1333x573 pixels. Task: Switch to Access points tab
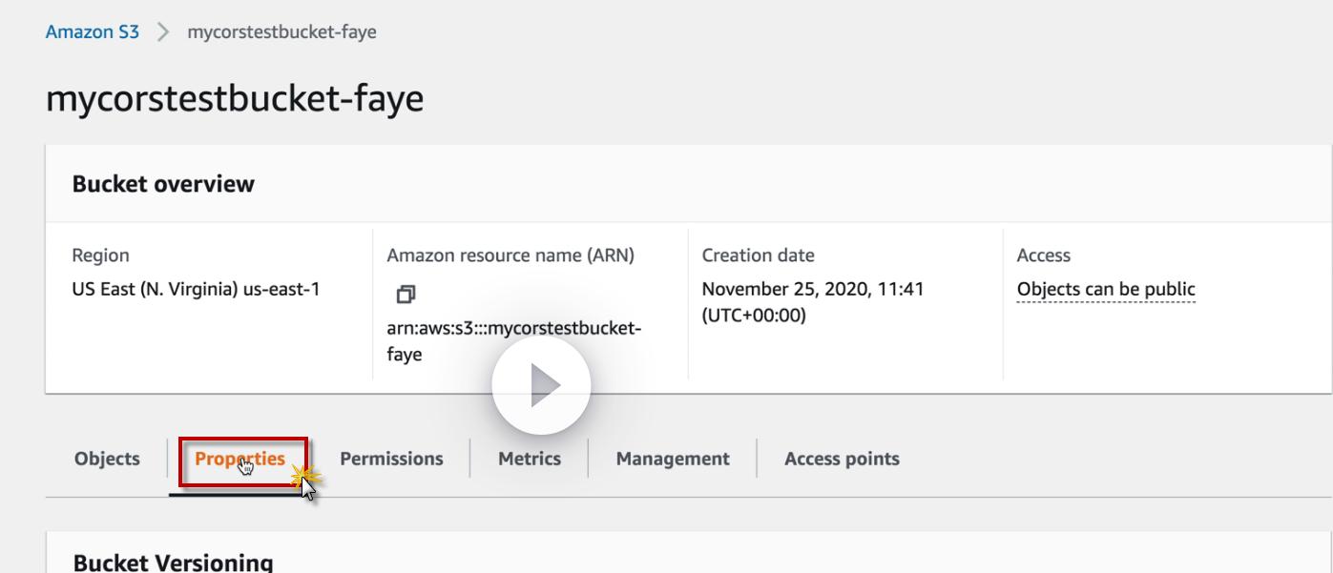pyautogui.click(x=842, y=459)
